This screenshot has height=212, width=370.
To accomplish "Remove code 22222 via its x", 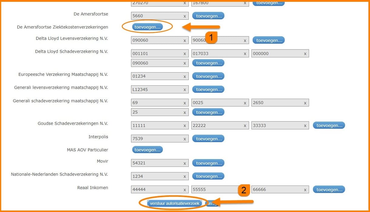I will tap(245, 126).
